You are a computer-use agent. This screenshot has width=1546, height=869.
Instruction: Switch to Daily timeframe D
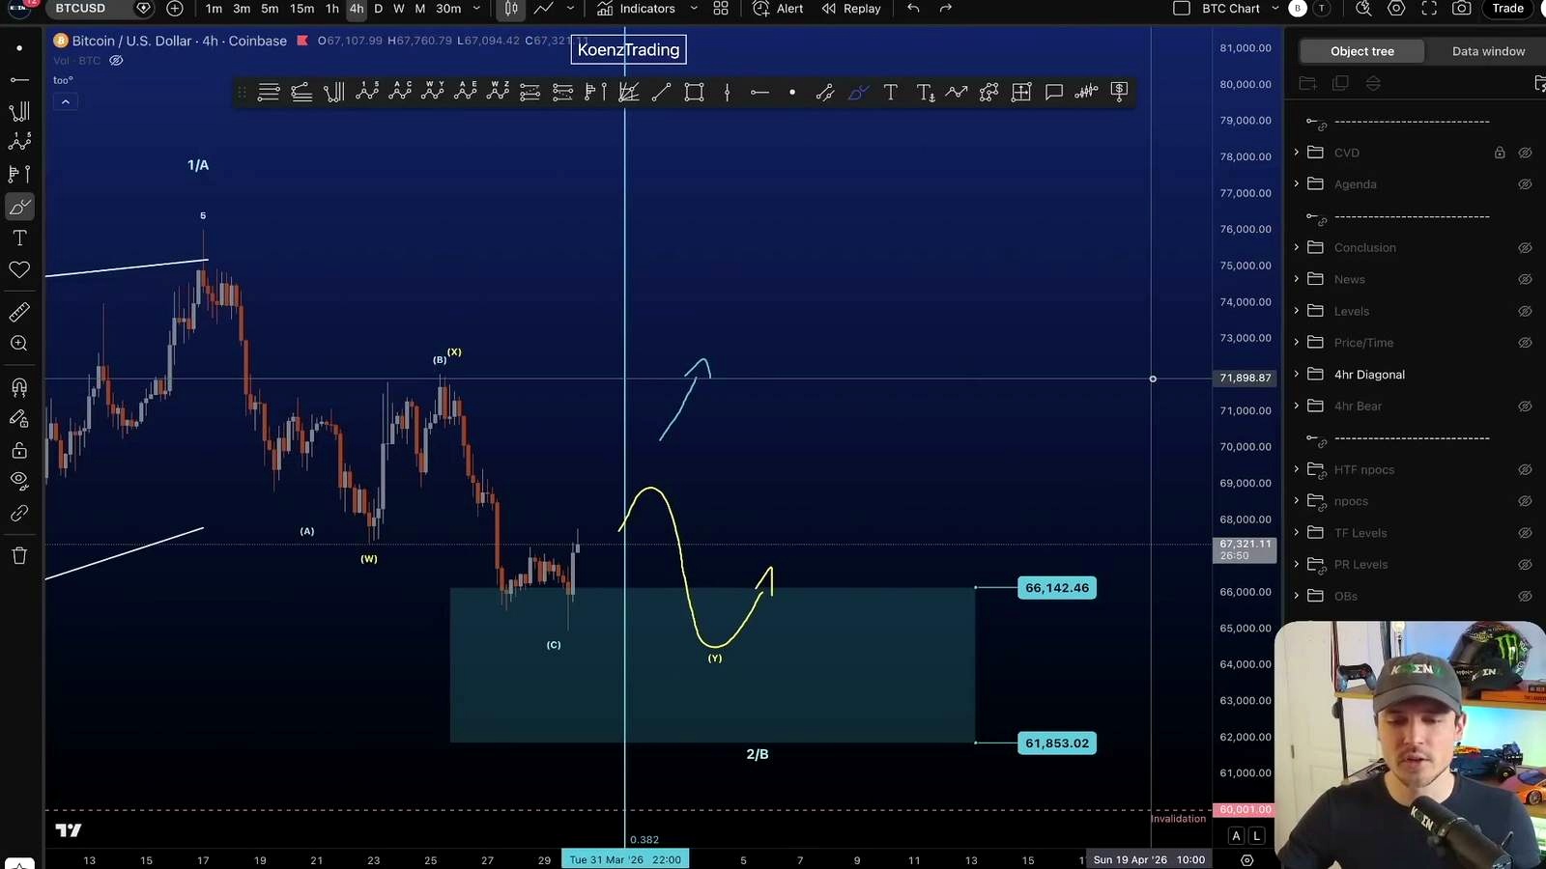[379, 9]
